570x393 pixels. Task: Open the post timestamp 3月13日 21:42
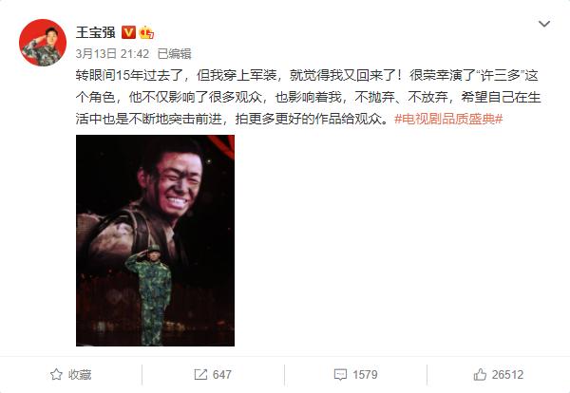coord(112,54)
